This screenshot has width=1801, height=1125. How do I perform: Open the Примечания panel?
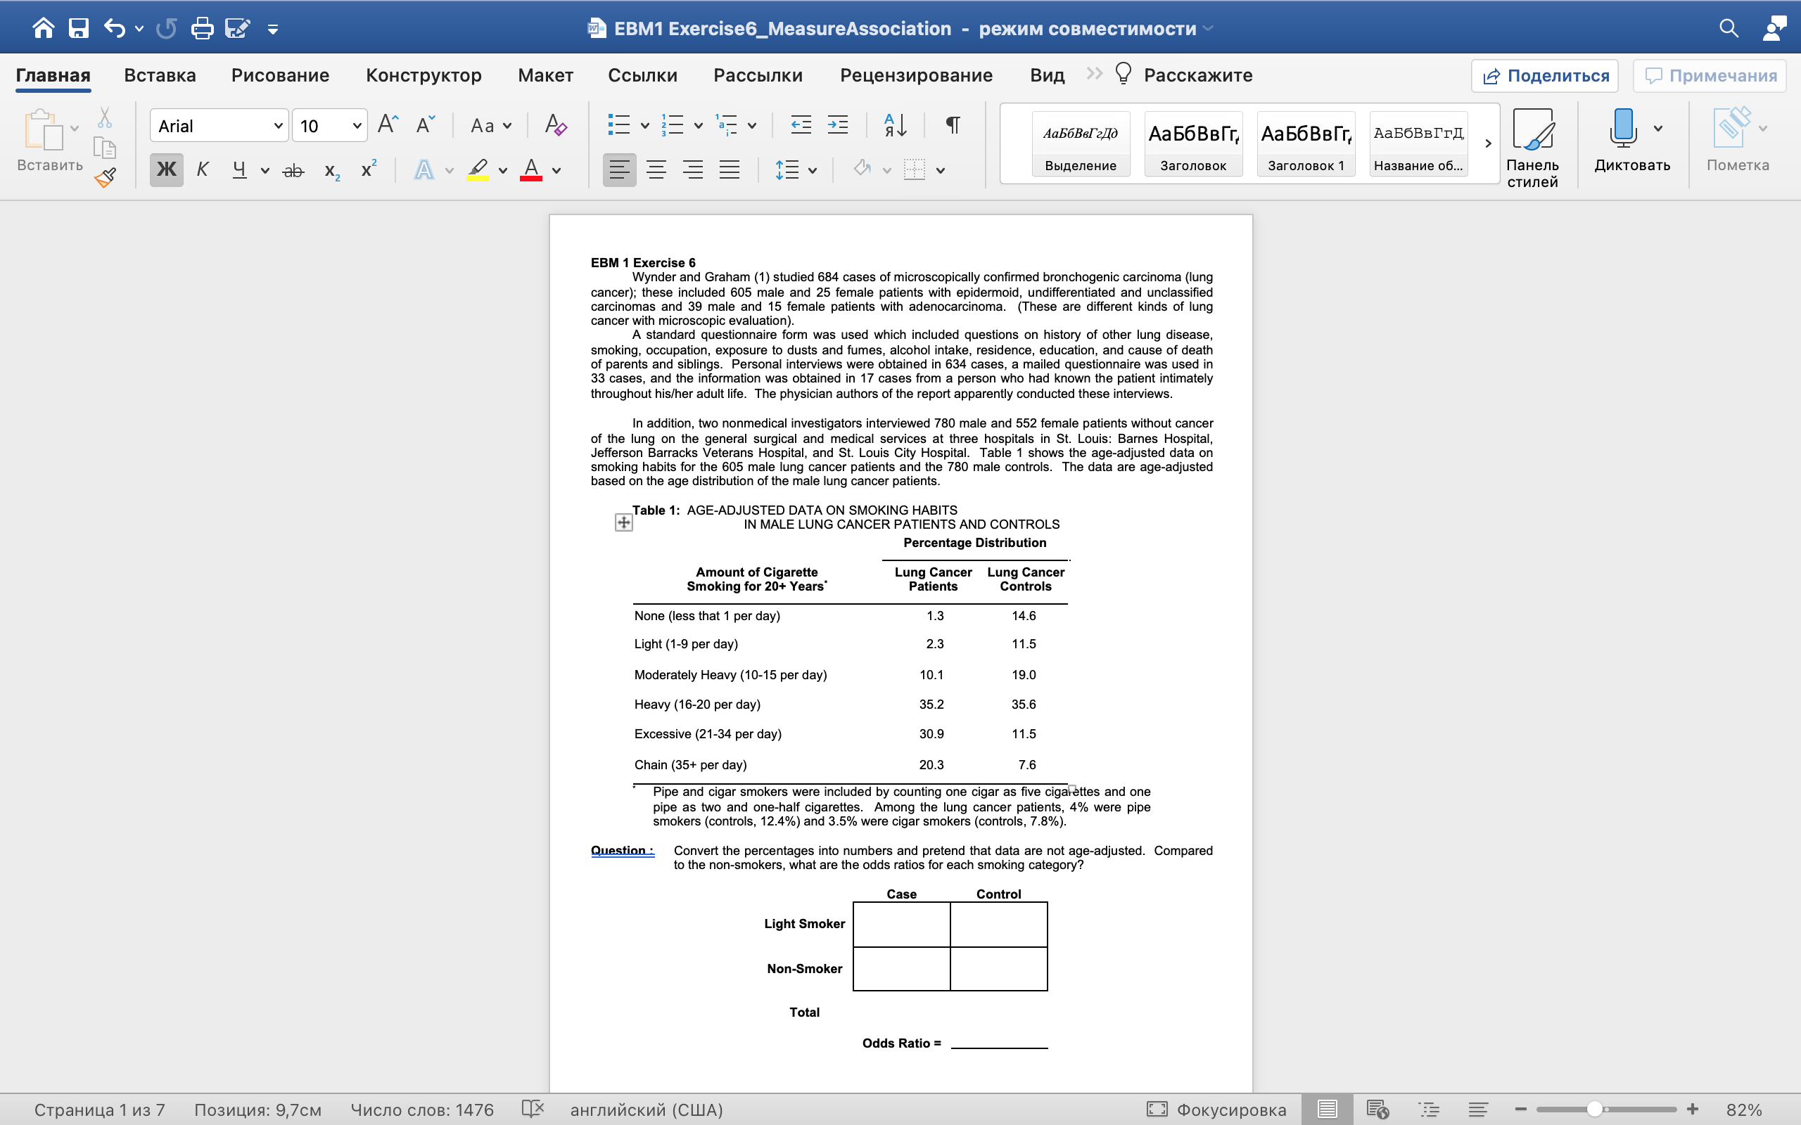tap(1709, 75)
